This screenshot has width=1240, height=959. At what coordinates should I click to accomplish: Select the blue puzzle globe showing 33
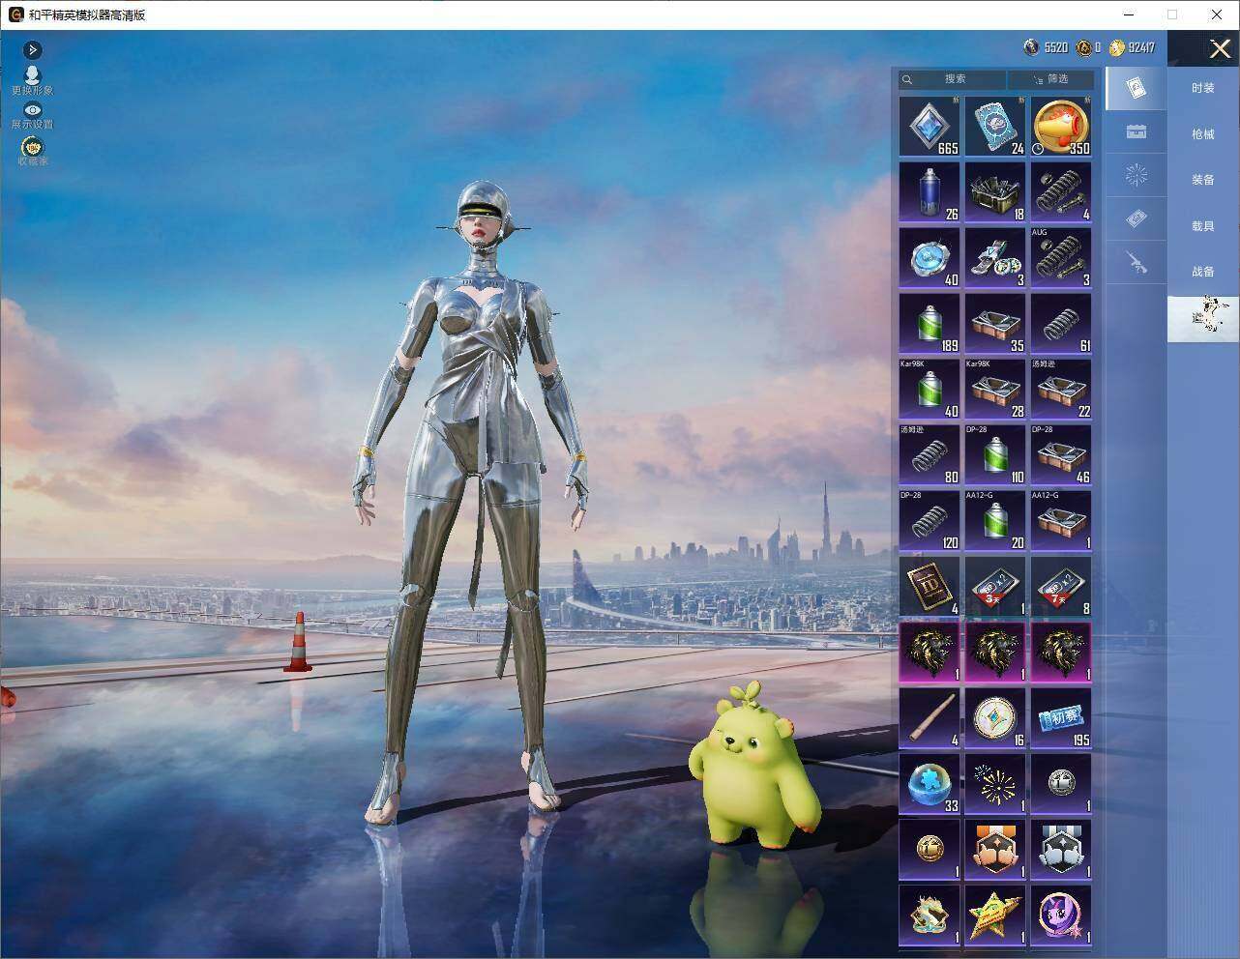pyautogui.click(x=930, y=783)
